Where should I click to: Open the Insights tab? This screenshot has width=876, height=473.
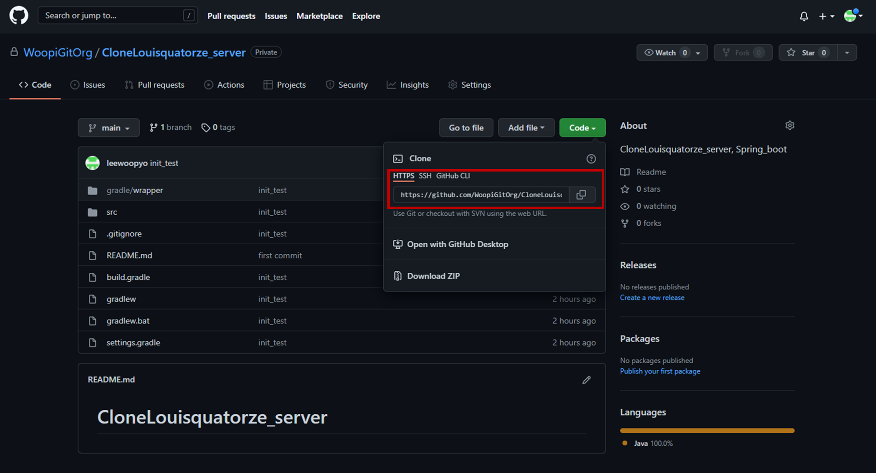coord(408,85)
